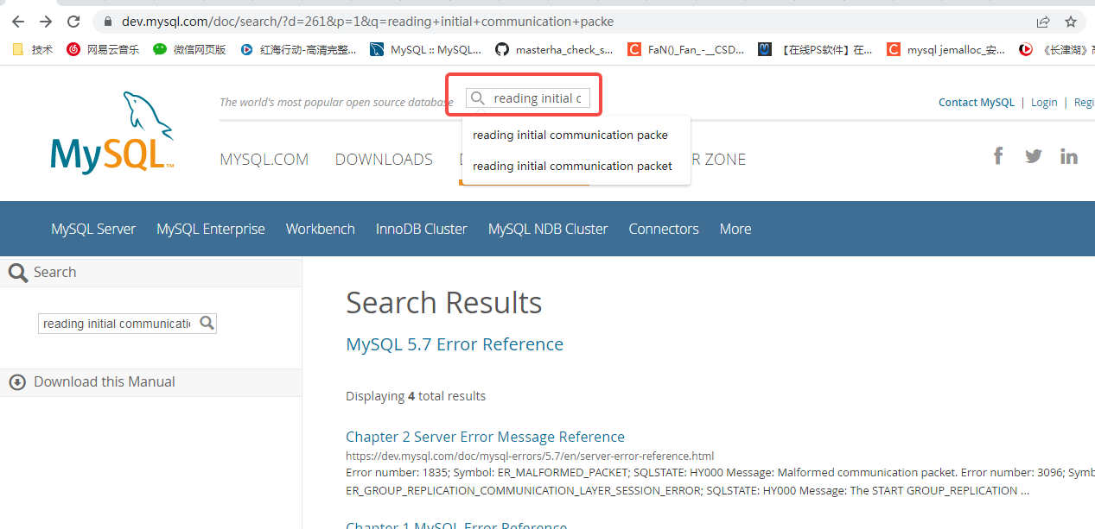Open the 技术 bookmark folder
The height and width of the screenshot is (529, 1095).
[x=33, y=49]
